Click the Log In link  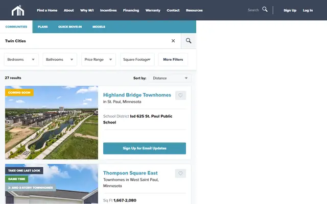[x=308, y=10]
